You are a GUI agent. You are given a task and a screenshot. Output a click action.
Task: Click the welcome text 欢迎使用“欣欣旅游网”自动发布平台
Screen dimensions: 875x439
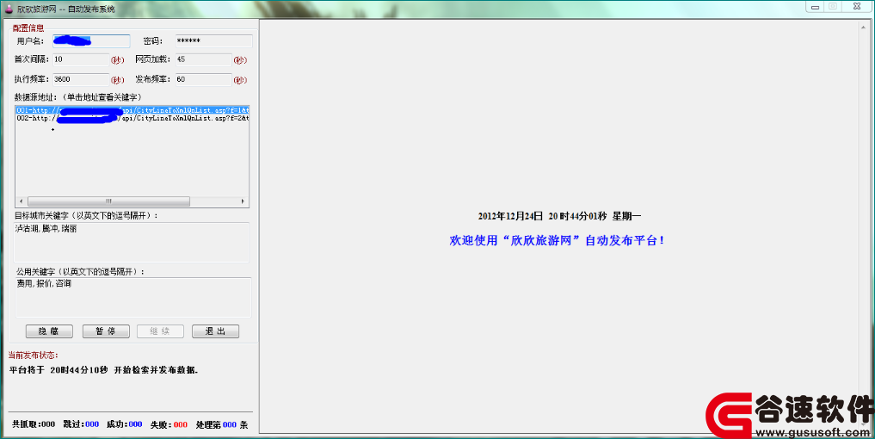pos(557,241)
